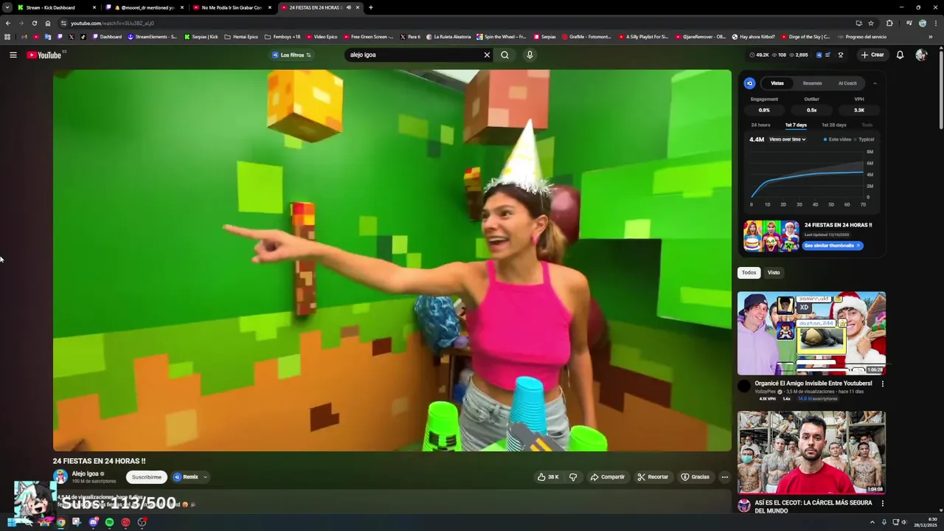This screenshot has width=944, height=531.
Task: Open Spotify from the taskbar
Action: 109,522
